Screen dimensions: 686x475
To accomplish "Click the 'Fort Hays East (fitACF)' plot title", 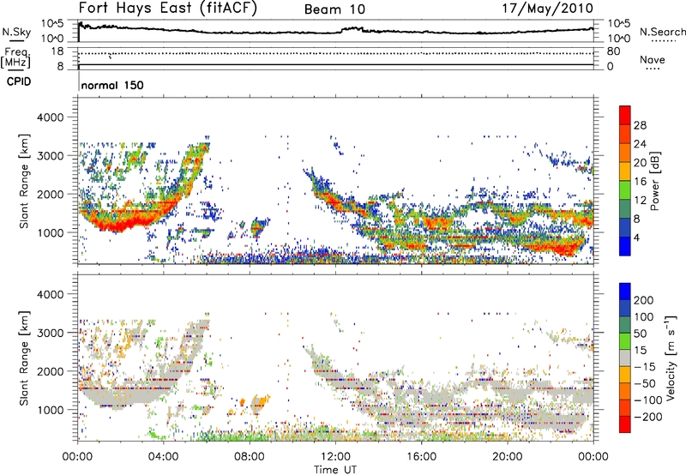I will [168, 8].
